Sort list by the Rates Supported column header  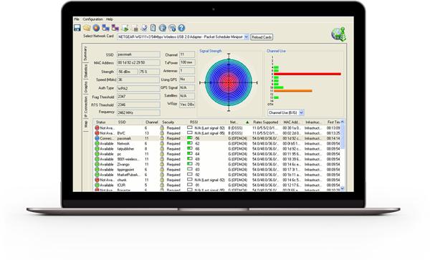pyautogui.click(x=265, y=122)
